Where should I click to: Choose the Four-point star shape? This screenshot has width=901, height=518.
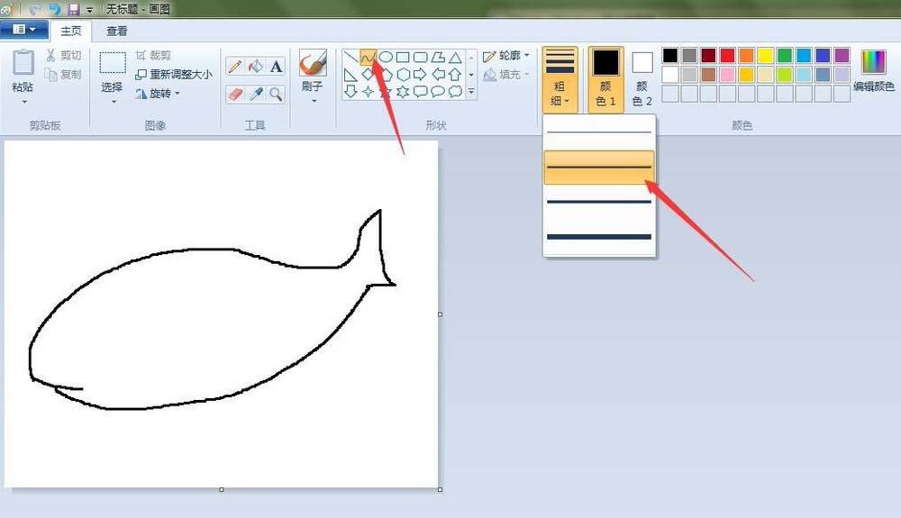point(368,91)
